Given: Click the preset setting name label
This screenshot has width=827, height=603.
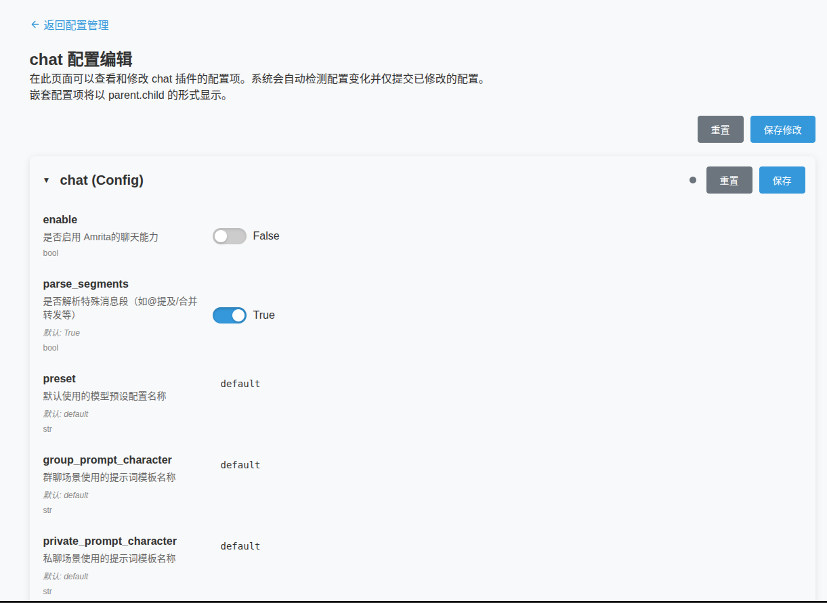Looking at the screenshot, I should coord(59,379).
